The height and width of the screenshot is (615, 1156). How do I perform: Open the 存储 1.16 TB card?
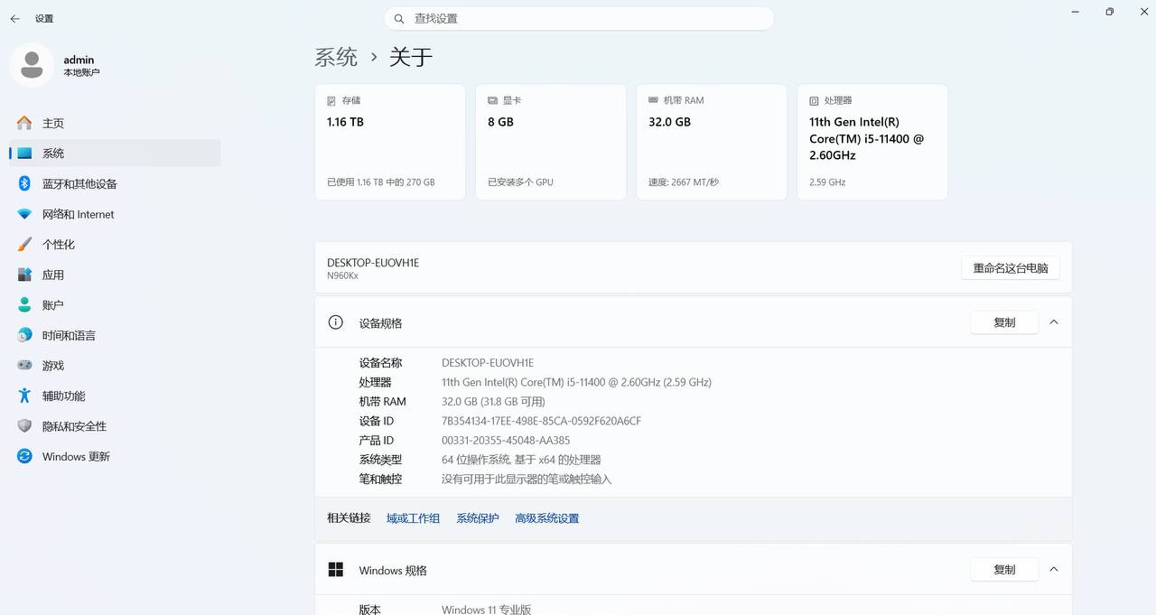tap(390, 142)
